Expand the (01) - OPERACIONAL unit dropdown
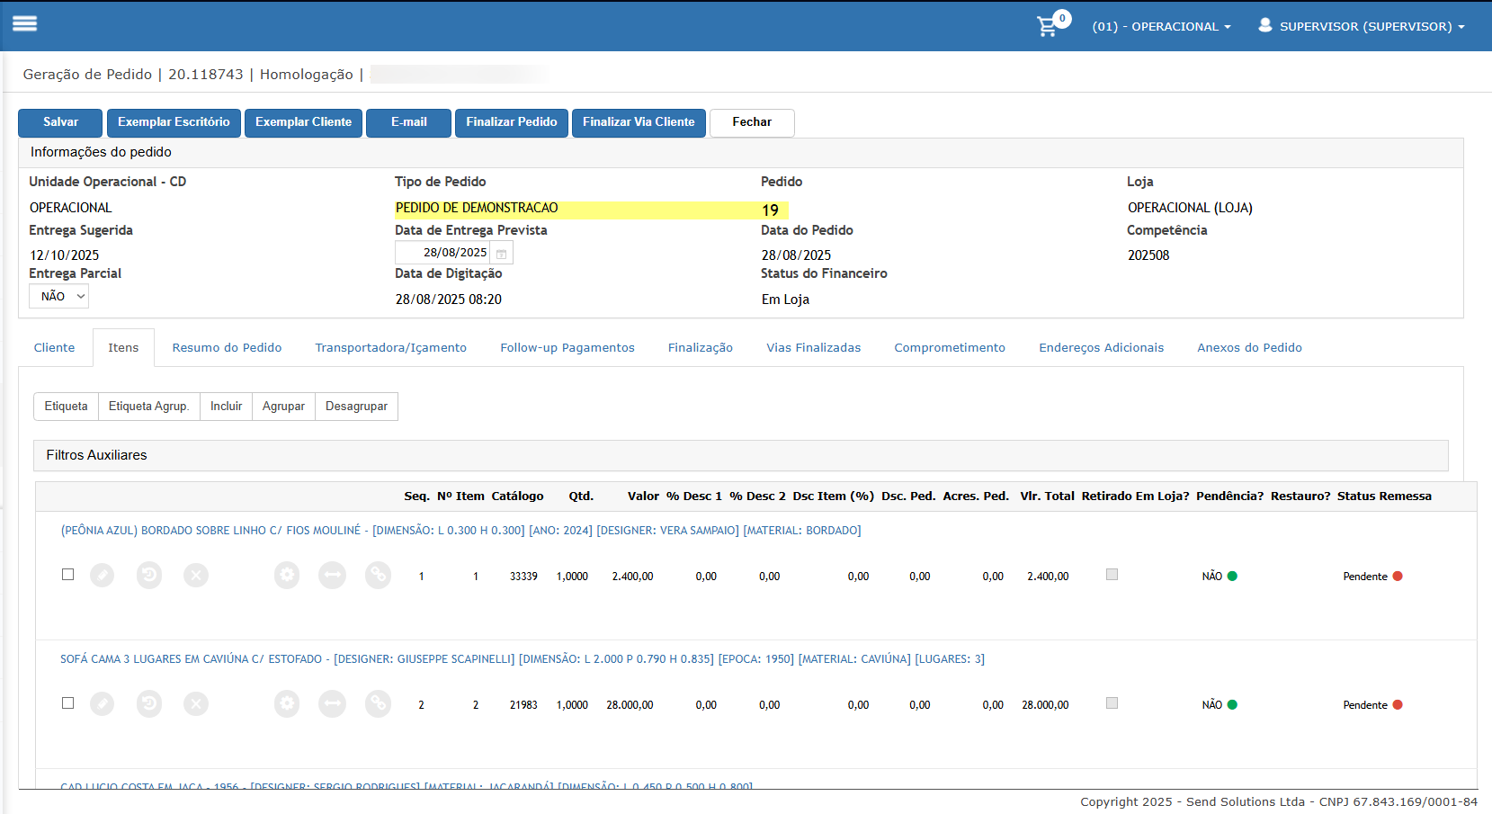Image resolution: width=1492 pixels, height=814 pixels. point(1161,27)
